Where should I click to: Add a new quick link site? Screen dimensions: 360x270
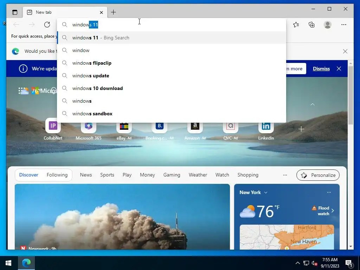[301, 129]
